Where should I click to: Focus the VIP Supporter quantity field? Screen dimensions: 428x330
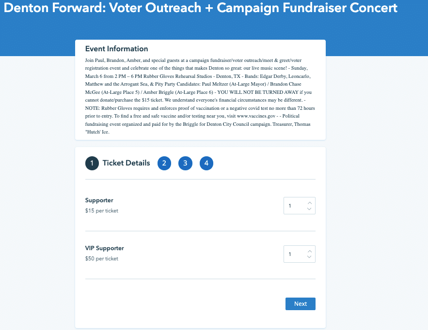(x=294, y=254)
